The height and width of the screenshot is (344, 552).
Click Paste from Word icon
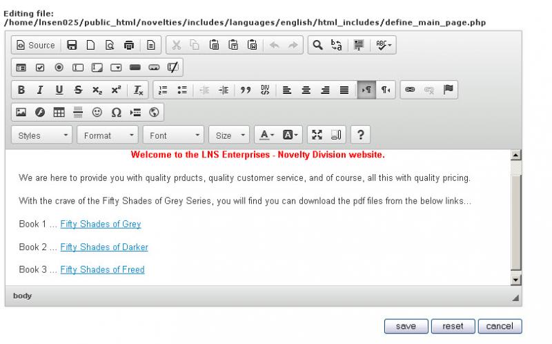252,45
